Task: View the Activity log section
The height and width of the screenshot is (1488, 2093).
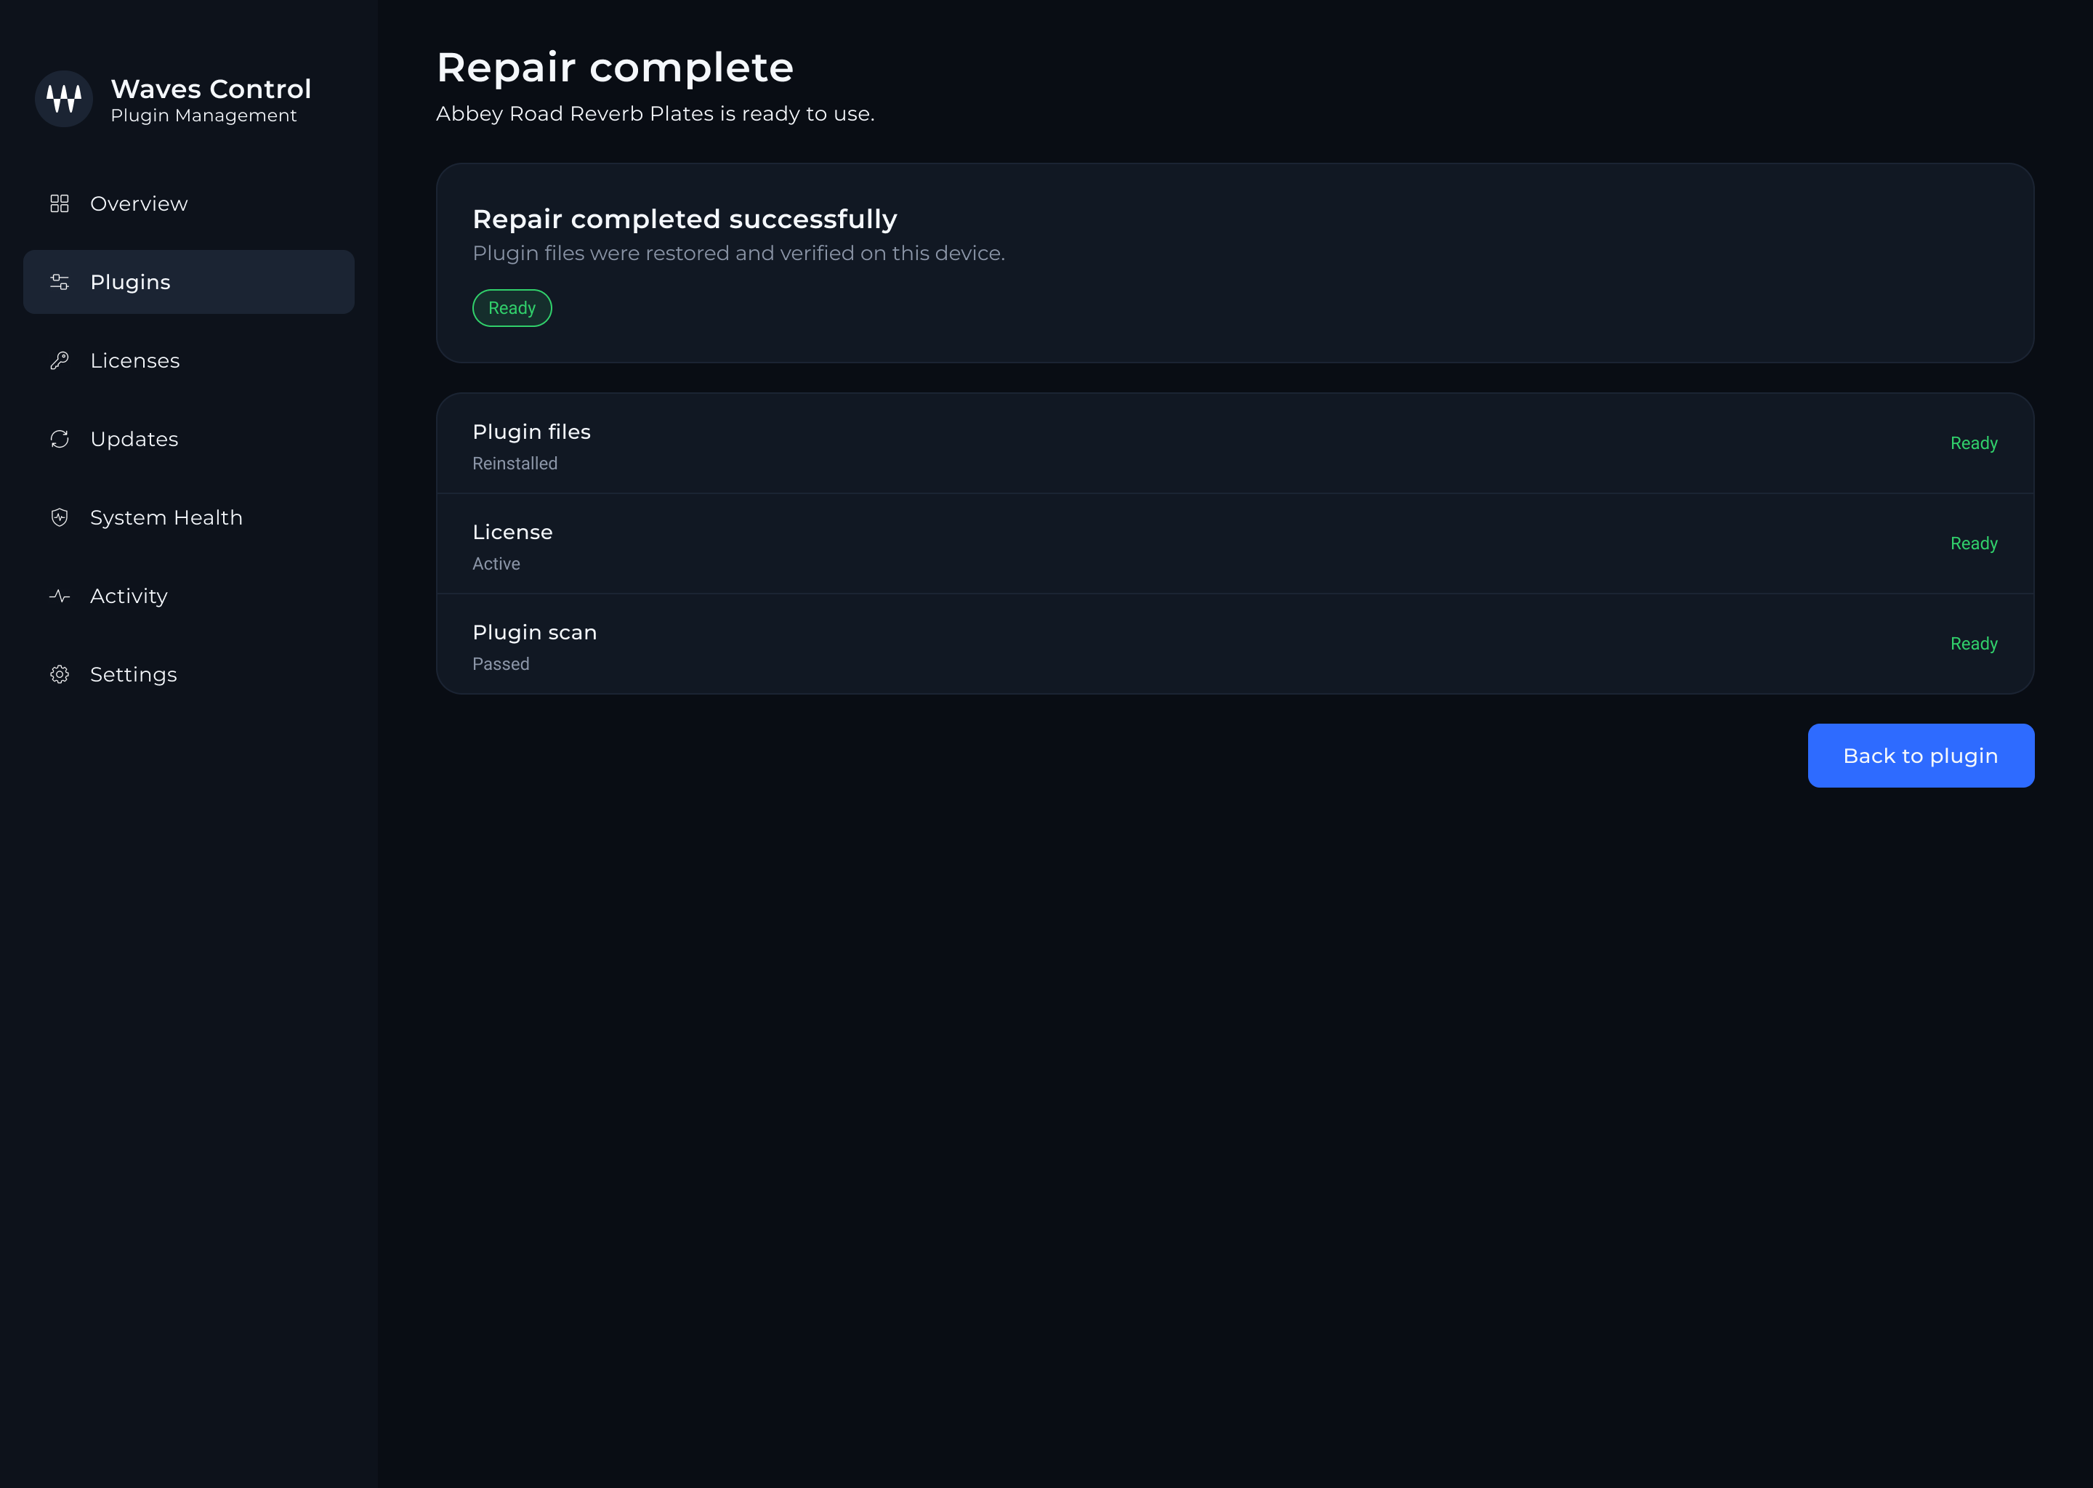Action: coord(189,597)
